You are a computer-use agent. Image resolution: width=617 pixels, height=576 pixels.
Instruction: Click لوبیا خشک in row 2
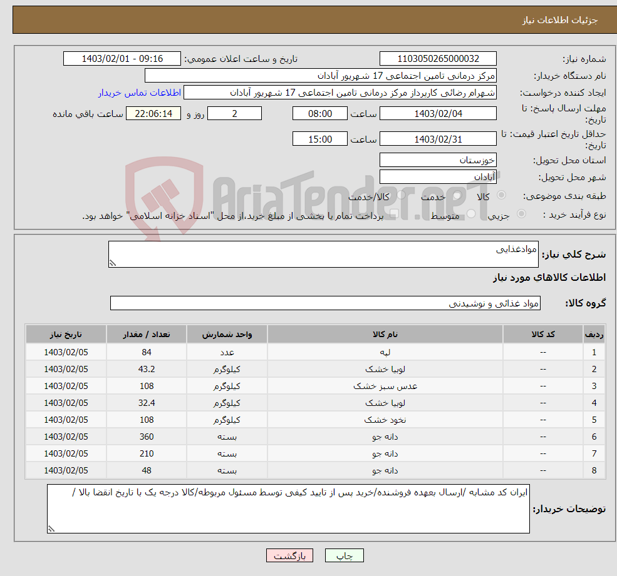coord(385,369)
